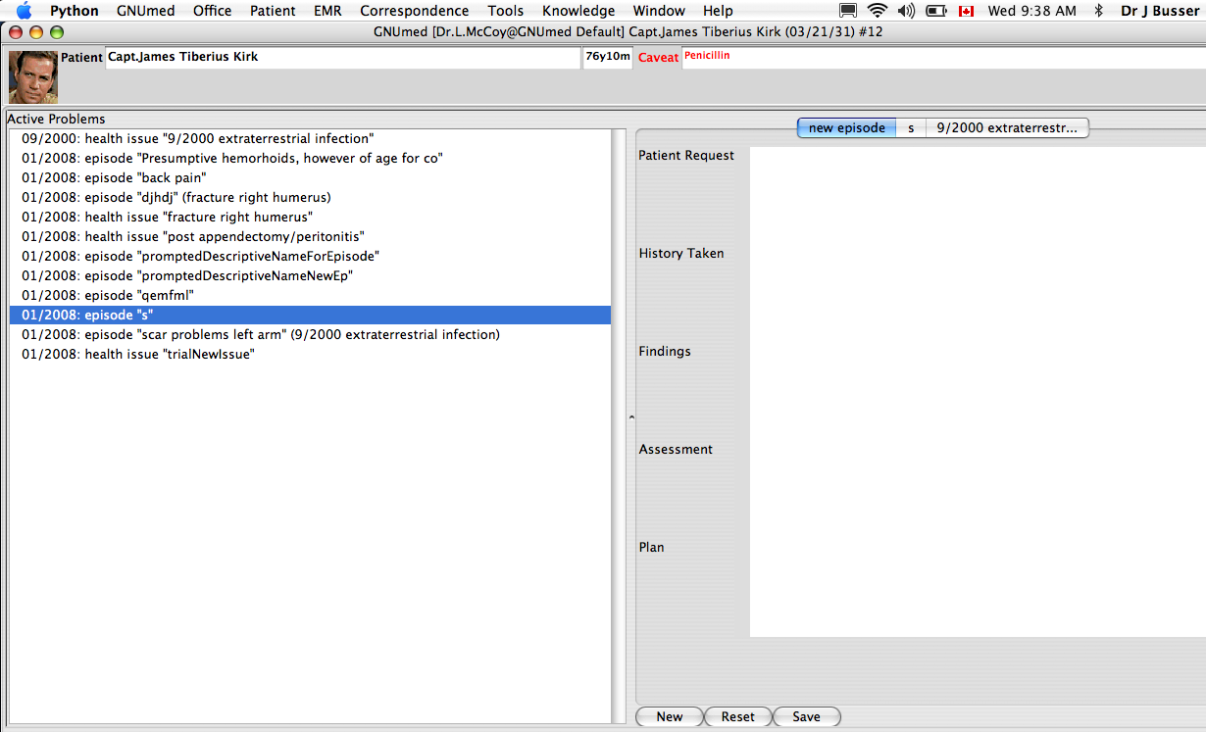
Task: Click the Canadian flag input menu icon
Action: point(967,11)
